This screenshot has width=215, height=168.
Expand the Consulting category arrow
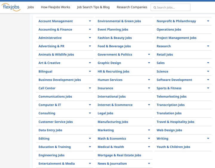pyautogui.click(x=90, y=113)
